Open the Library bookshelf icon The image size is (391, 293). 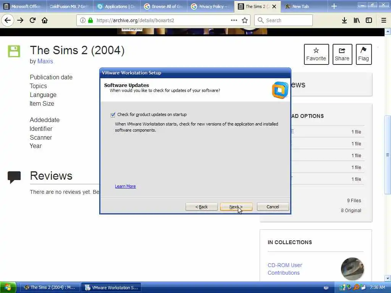pos(357,21)
